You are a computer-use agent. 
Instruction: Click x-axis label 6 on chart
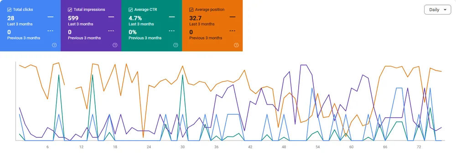pos(47,147)
